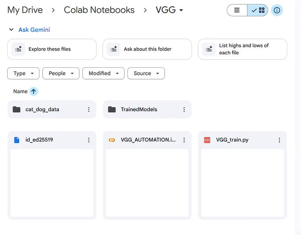This screenshot has width=301, height=235.
Task: Open more actions for VGG_AUTOMATION notebook
Action: [184, 140]
